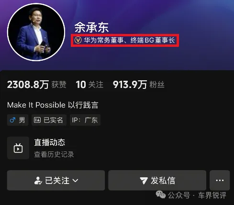The image size is (234, 205).
Task: Open the live broadcast TV icon
Action: click(x=18, y=148)
